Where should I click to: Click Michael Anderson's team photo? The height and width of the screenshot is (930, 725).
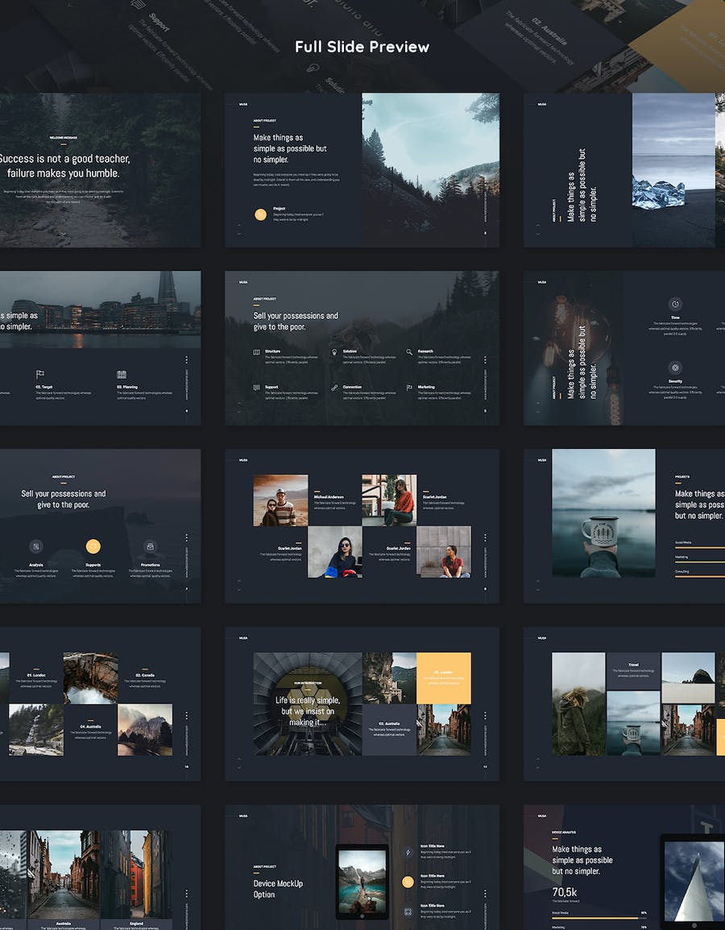coord(280,500)
